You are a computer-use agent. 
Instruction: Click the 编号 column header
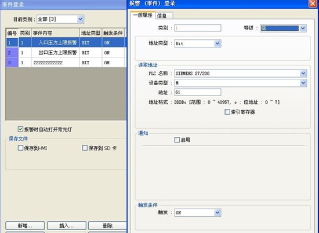click(12, 33)
